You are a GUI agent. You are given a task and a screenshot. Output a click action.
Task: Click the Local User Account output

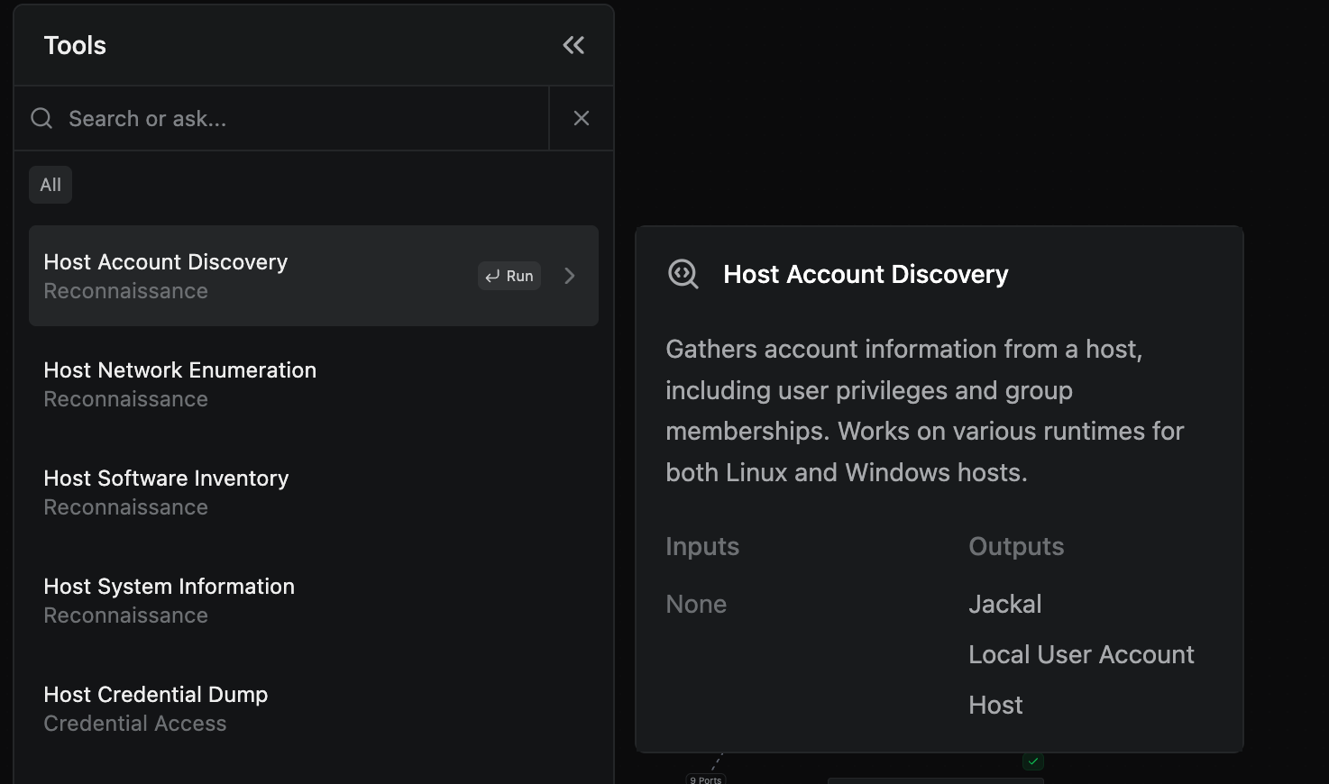pyautogui.click(x=1080, y=654)
